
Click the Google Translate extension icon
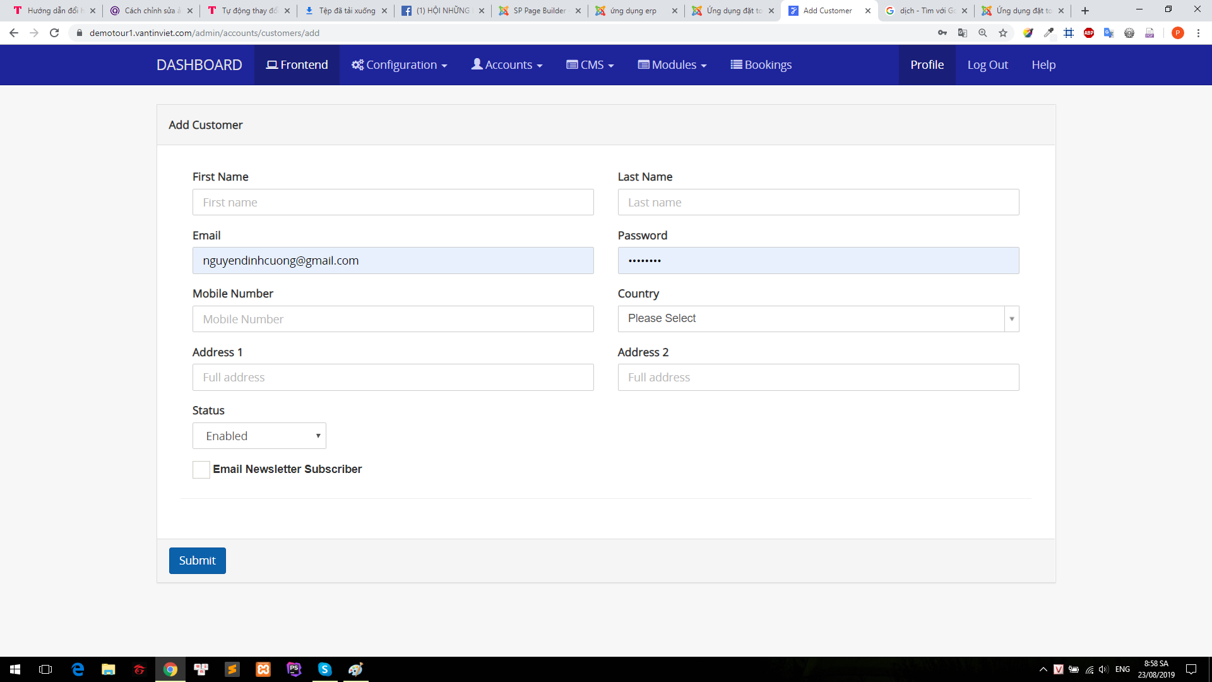pos(1109,33)
